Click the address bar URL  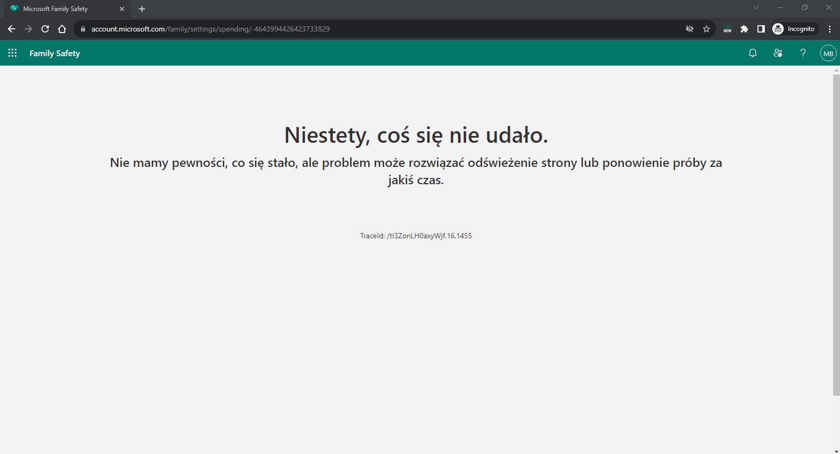(210, 29)
